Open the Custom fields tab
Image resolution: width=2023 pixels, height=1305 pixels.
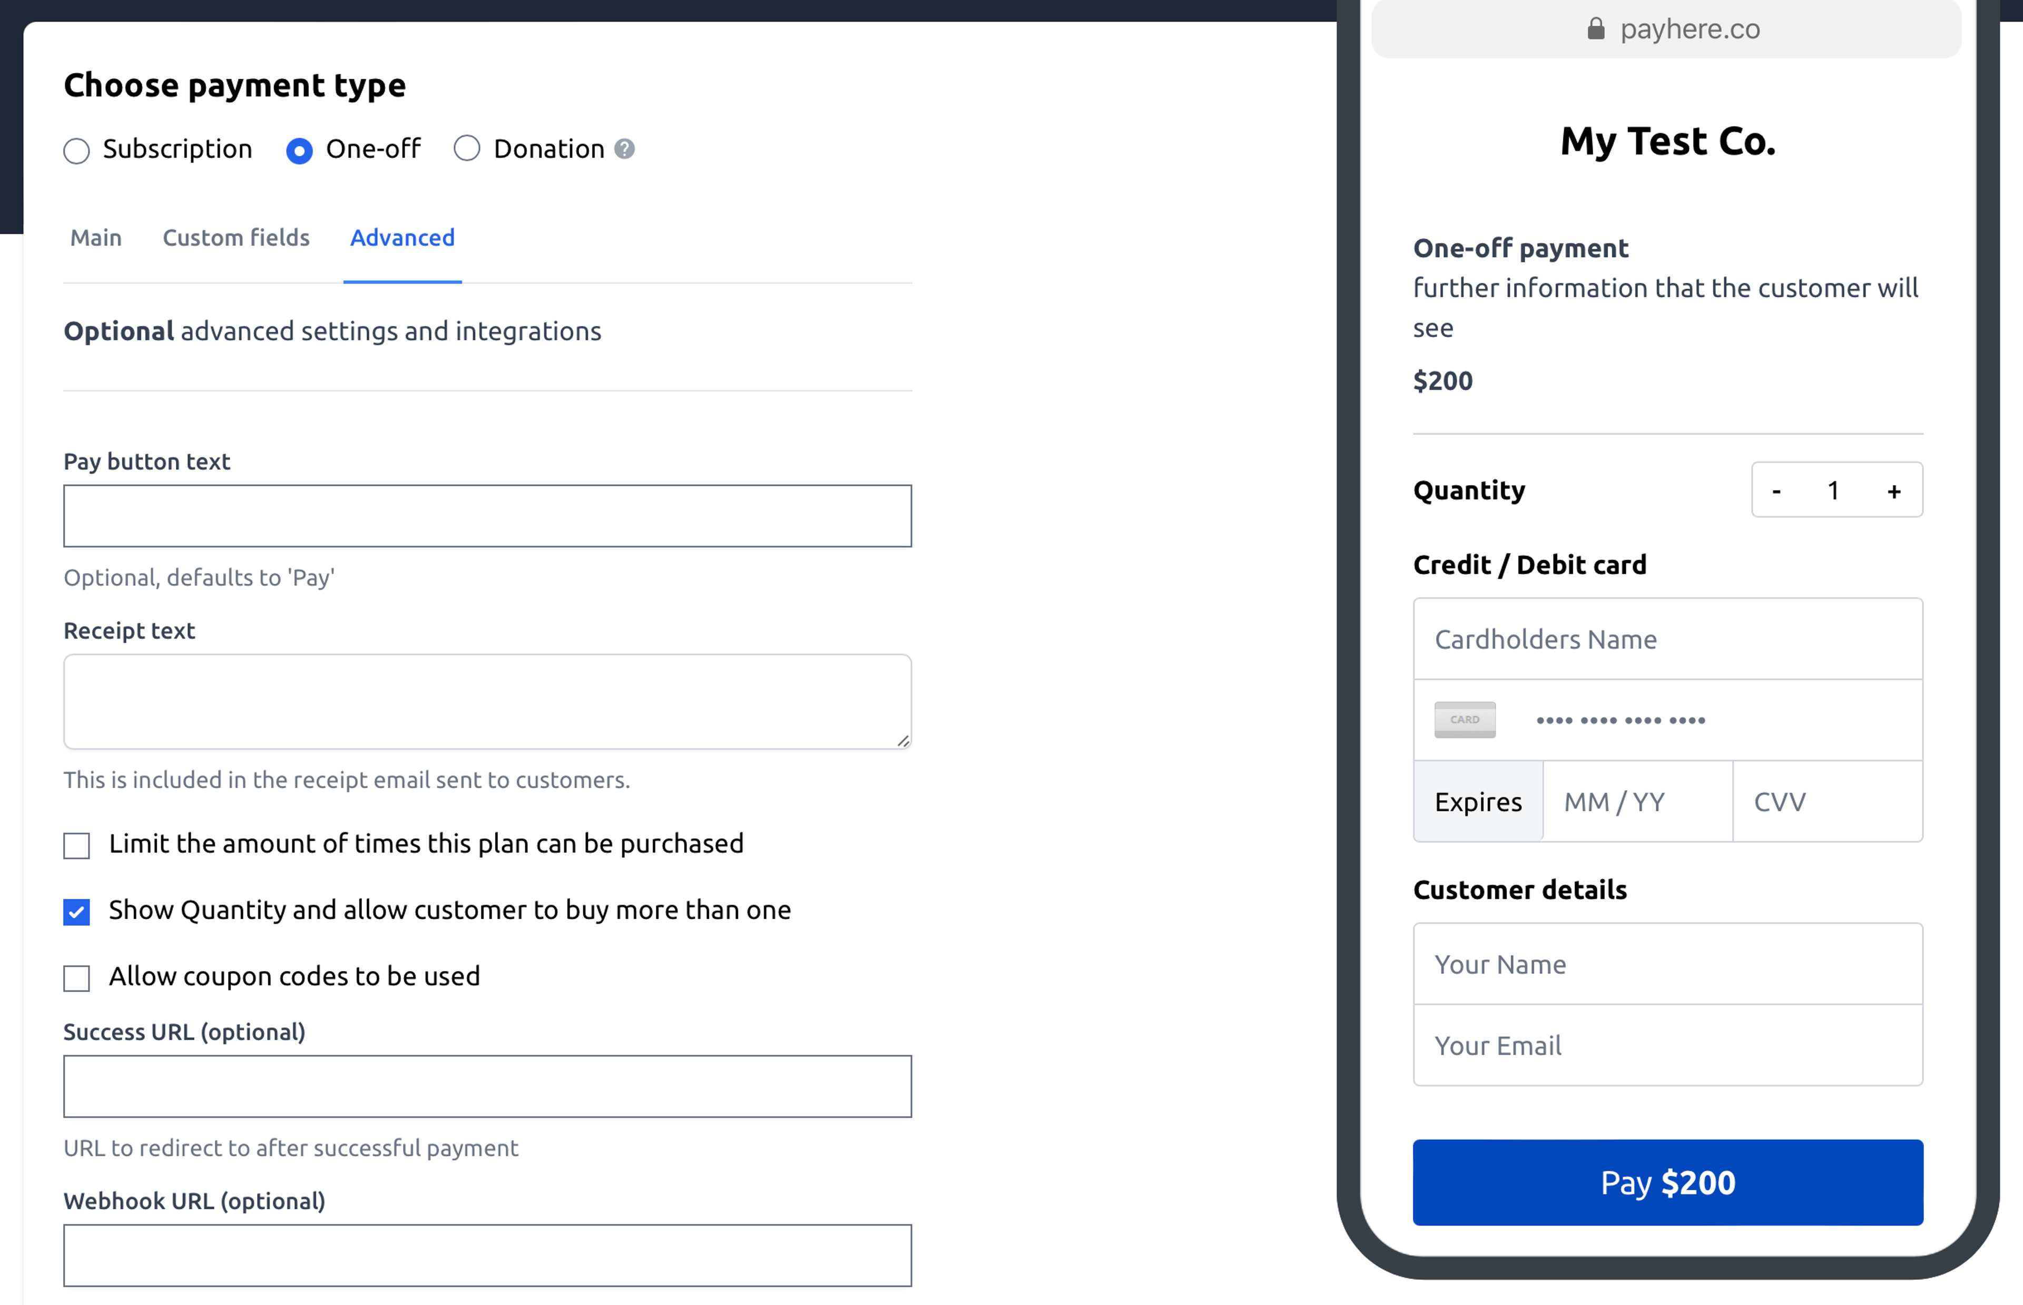pyautogui.click(x=237, y=238)
